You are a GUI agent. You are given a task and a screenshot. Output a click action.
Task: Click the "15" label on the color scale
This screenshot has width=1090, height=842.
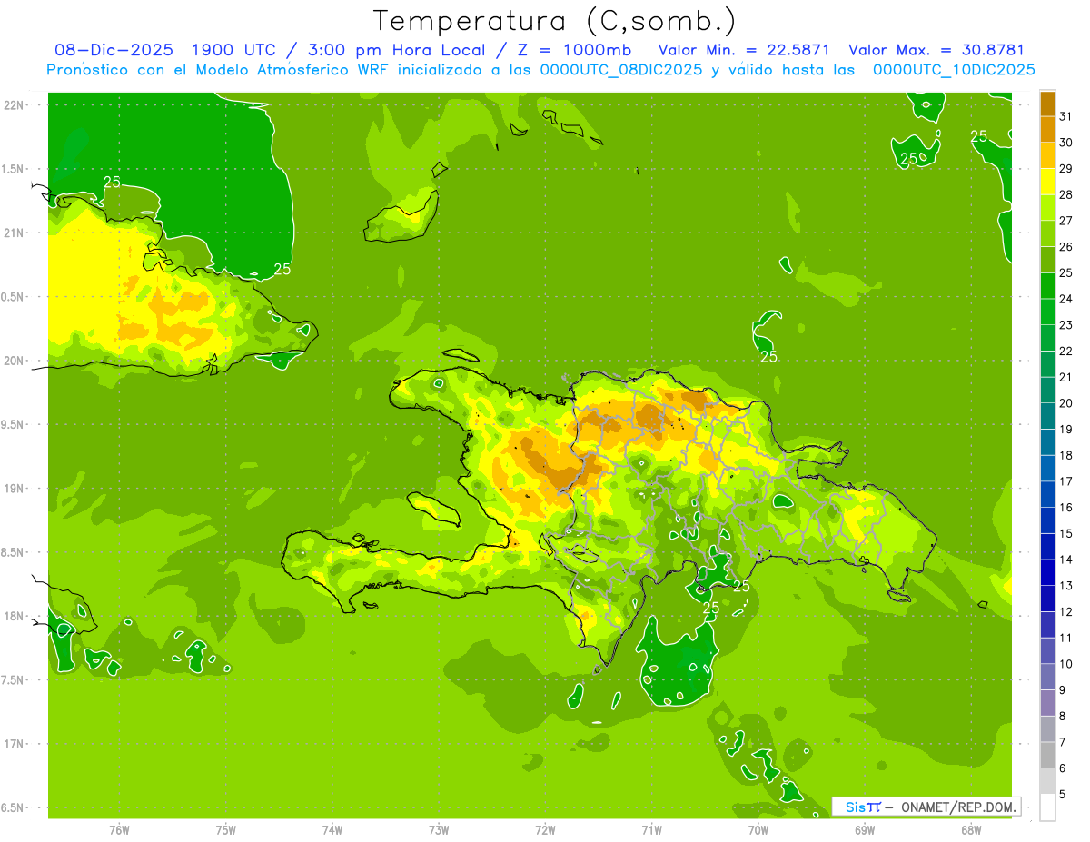1066,534
